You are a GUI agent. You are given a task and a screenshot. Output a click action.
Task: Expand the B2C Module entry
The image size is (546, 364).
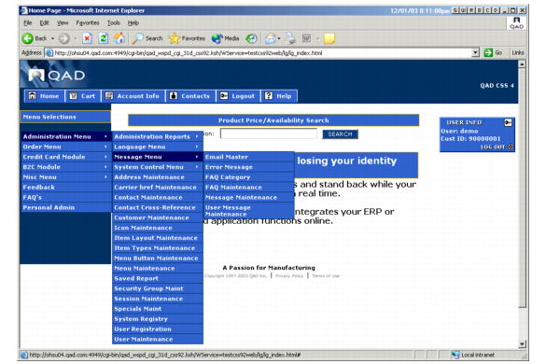coord(65,167)
